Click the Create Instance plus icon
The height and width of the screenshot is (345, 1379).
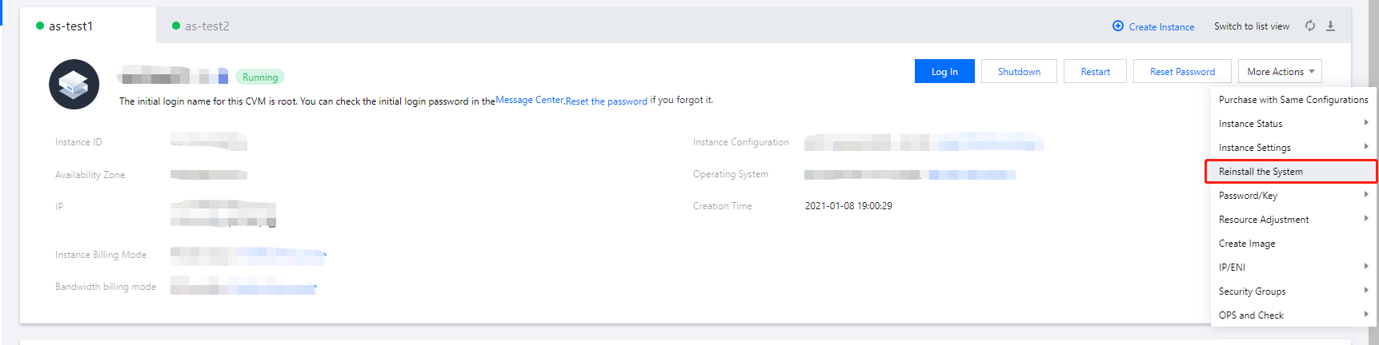1118,26
